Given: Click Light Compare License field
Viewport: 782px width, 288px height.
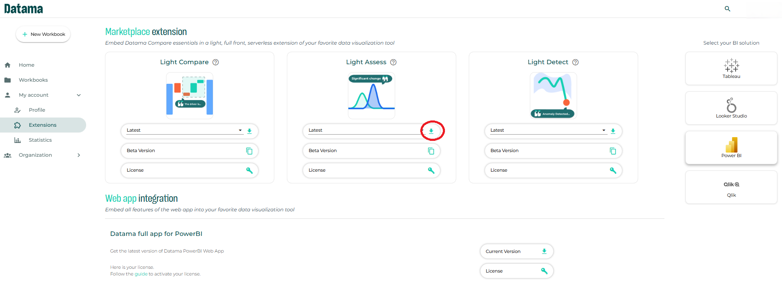Looking at the screenshot, I should click(x=189, y=170).
